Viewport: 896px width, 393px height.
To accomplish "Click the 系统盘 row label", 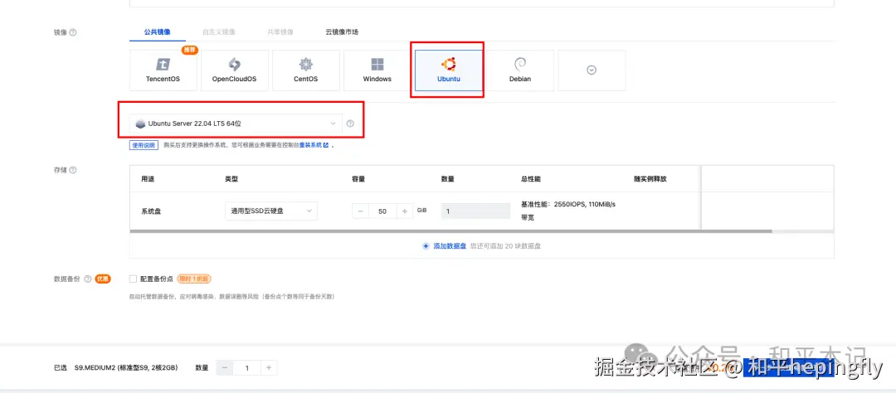I will tap(151, 211).
